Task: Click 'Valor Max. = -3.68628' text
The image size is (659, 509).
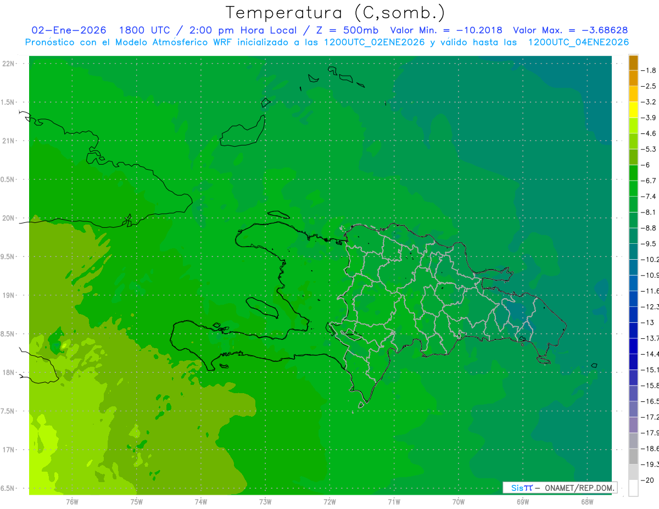Action: click(571, 30)
